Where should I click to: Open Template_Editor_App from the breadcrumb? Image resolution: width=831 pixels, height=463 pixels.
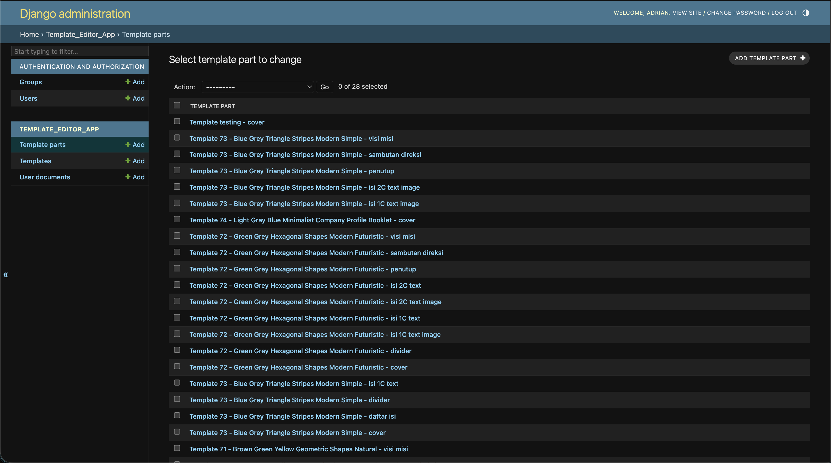point(80,34)
